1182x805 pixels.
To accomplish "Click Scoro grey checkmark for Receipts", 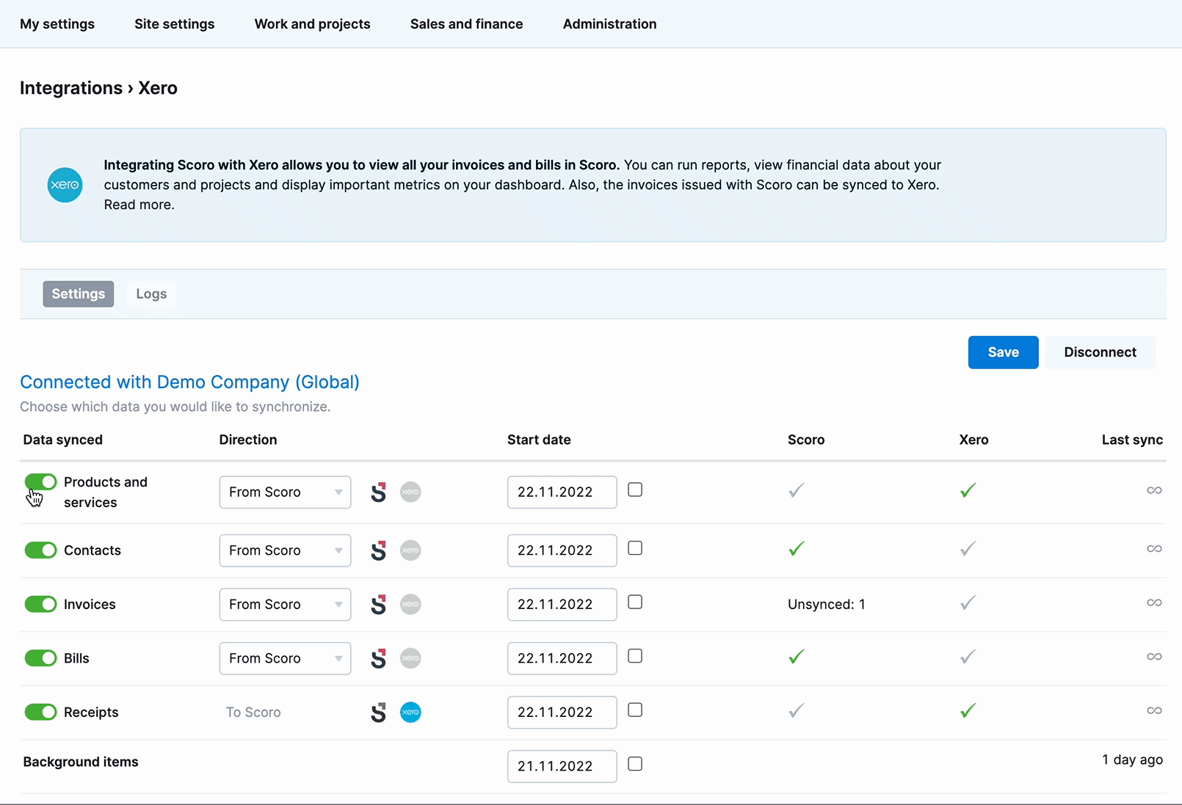I will click(x=797, y=710).
